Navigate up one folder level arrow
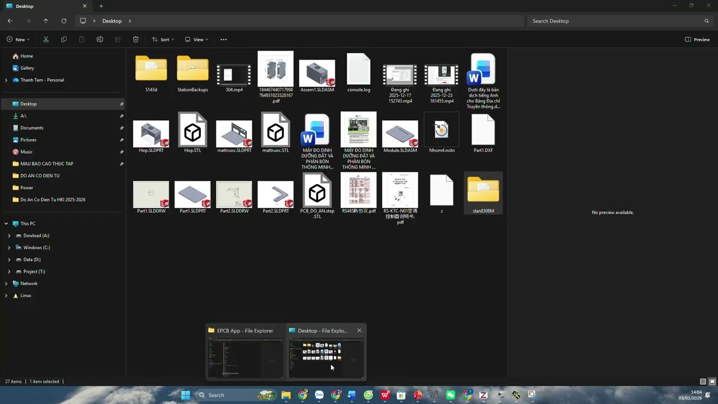 coord(46,21)
